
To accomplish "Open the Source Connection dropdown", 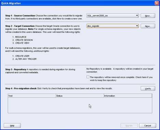I will [112, 16].
